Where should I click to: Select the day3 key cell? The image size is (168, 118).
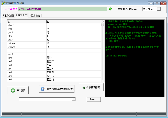[27, 65]
